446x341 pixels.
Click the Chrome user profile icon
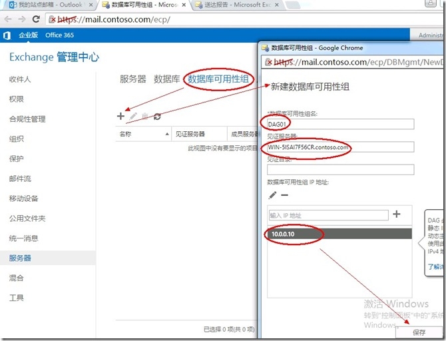(431, 3)
